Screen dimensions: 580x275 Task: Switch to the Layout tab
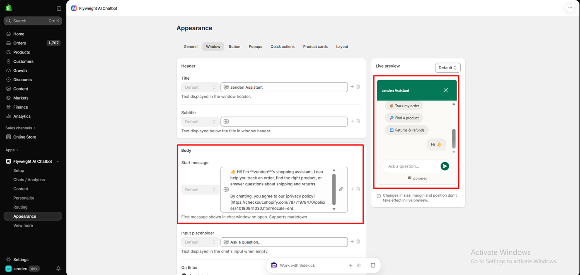342,46
